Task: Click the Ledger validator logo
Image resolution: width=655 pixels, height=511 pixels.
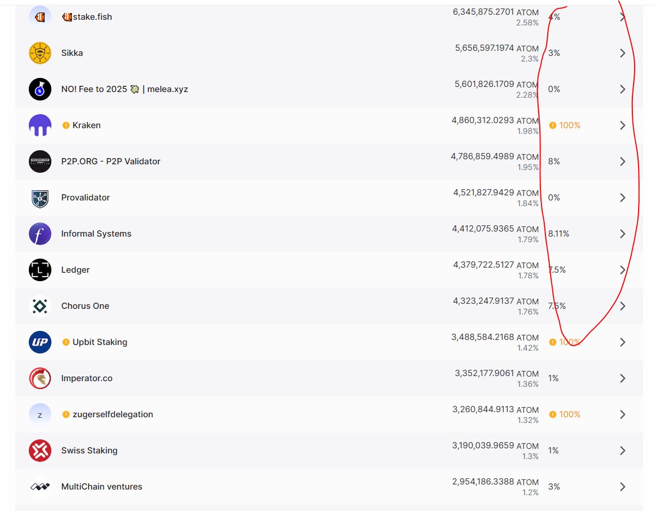Action: point(40,270)
